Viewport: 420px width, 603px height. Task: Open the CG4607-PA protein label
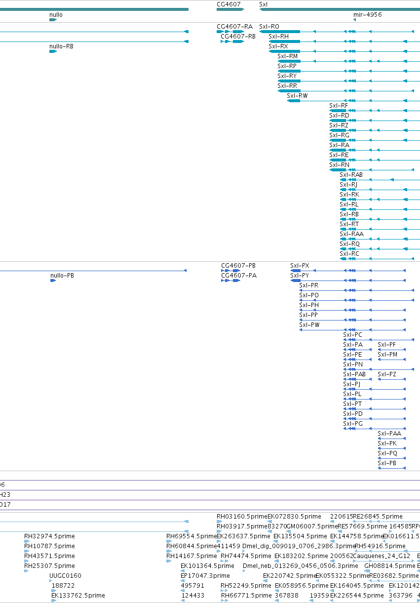[238, 276]
